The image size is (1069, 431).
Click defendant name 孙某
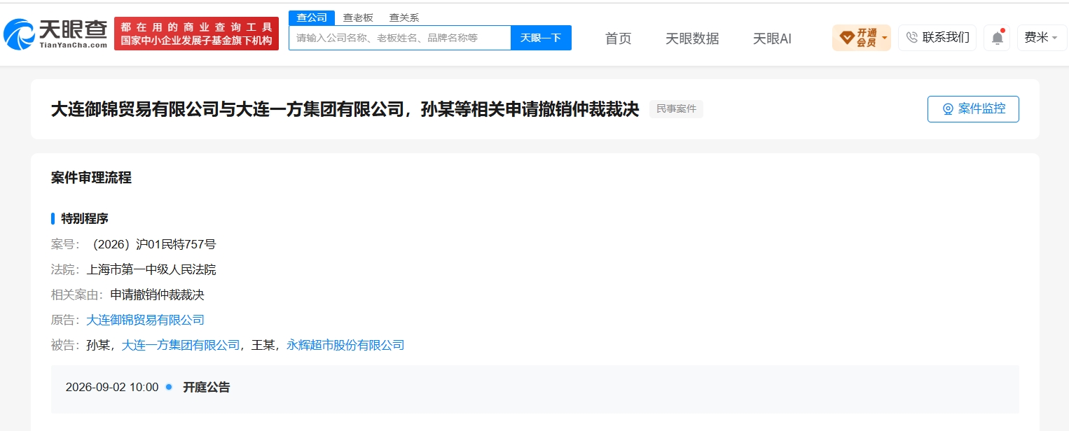[x=98, y=345]
